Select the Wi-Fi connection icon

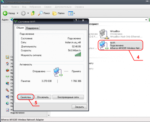coord(104,46)
